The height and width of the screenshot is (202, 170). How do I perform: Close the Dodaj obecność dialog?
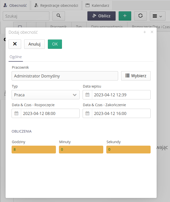[152, 32]
